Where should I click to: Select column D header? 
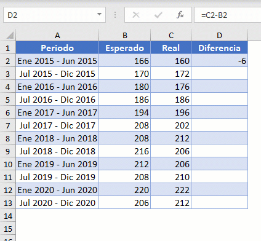219,35
